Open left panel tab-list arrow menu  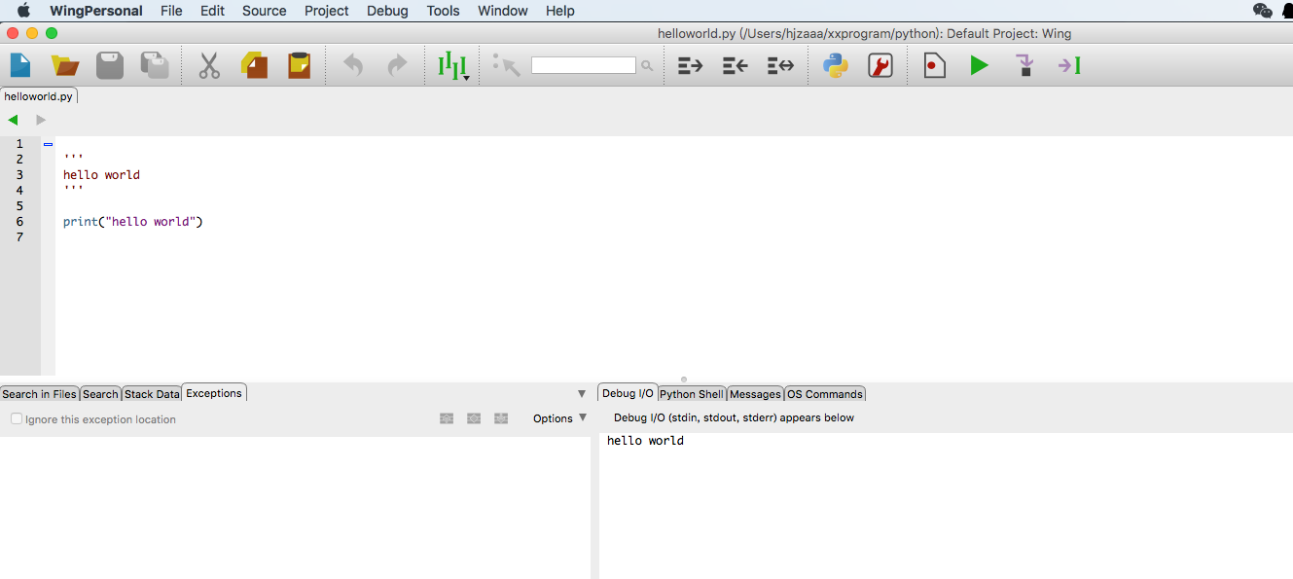pos(582,394)
